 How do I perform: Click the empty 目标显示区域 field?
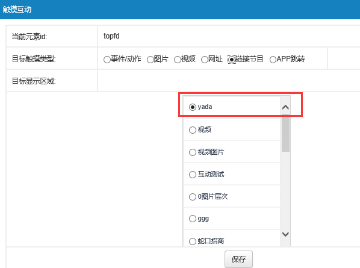pyautogui.click(x=229, y=81)
